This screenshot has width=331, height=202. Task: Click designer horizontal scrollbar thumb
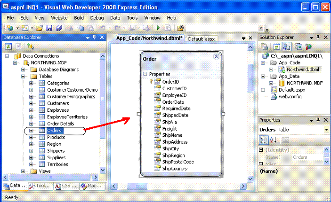click(x=137, y=186)
